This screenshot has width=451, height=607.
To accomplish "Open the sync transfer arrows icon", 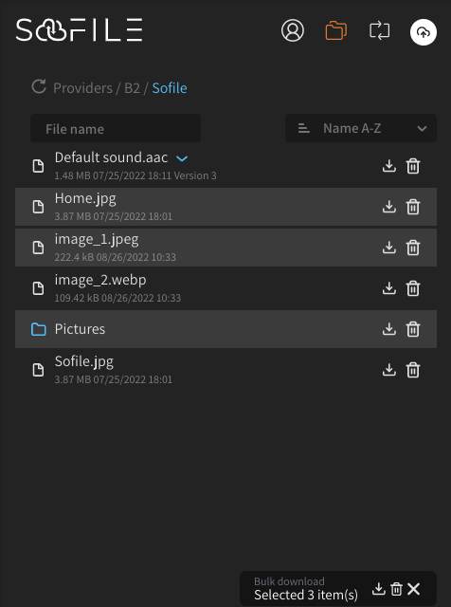I will (379, 30).
